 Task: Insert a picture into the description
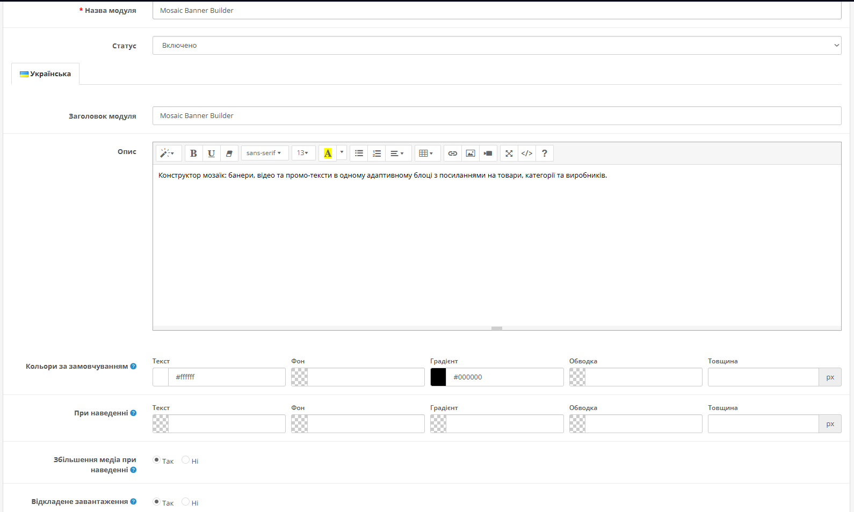click(x=471, y=153)
